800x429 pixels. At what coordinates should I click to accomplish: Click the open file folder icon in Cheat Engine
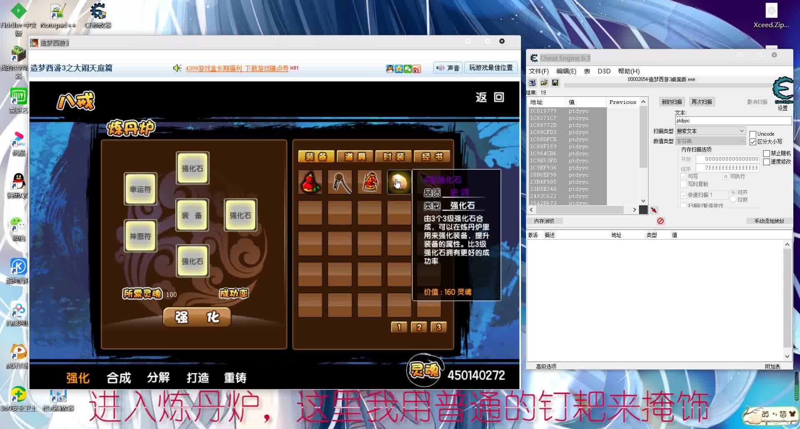544,83
